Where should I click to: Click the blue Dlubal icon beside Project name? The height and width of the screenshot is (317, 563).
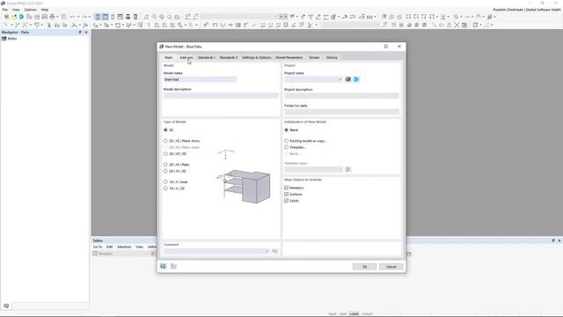356,79
